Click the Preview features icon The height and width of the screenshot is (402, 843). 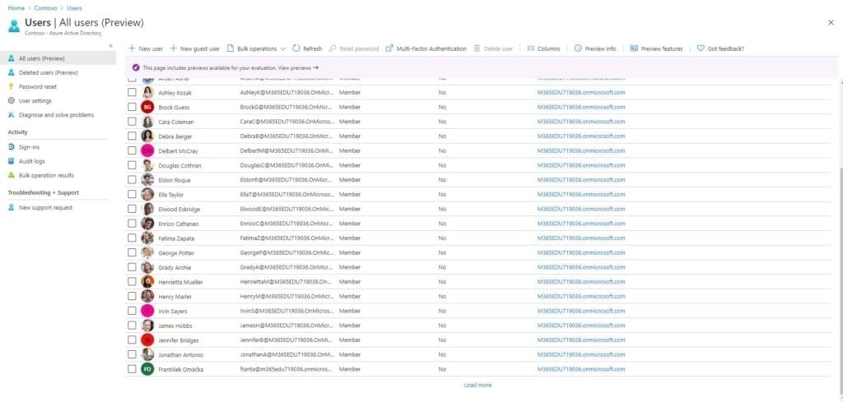tap(634, 49)
